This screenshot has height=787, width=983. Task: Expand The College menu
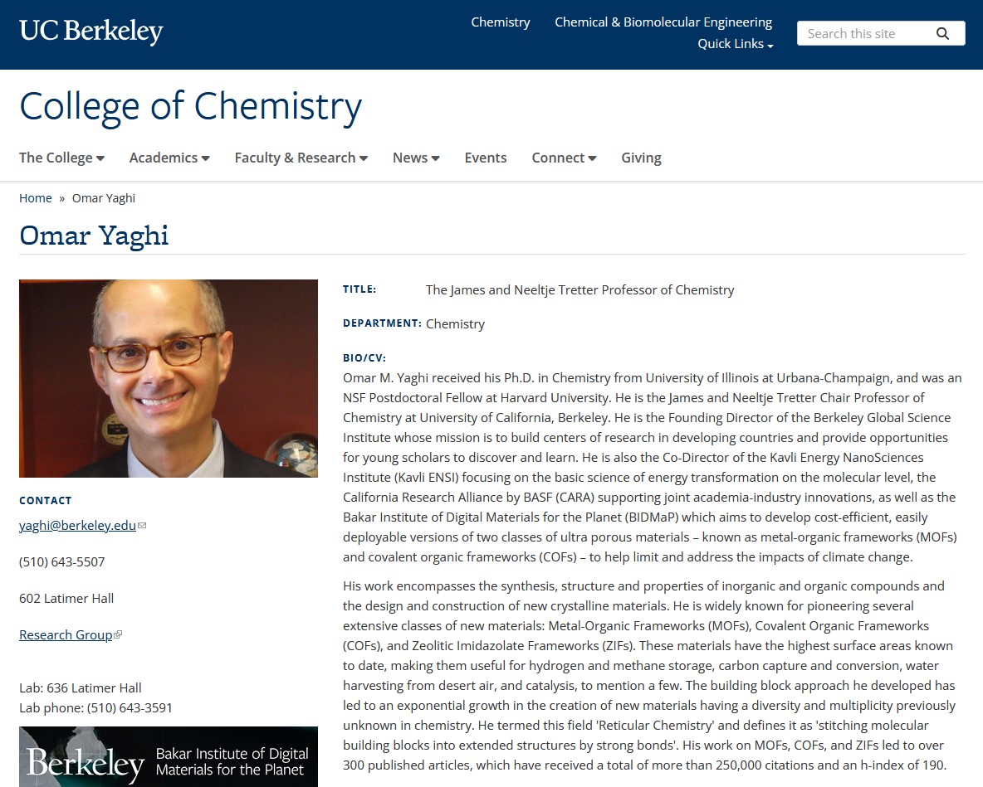click(61, 158)
